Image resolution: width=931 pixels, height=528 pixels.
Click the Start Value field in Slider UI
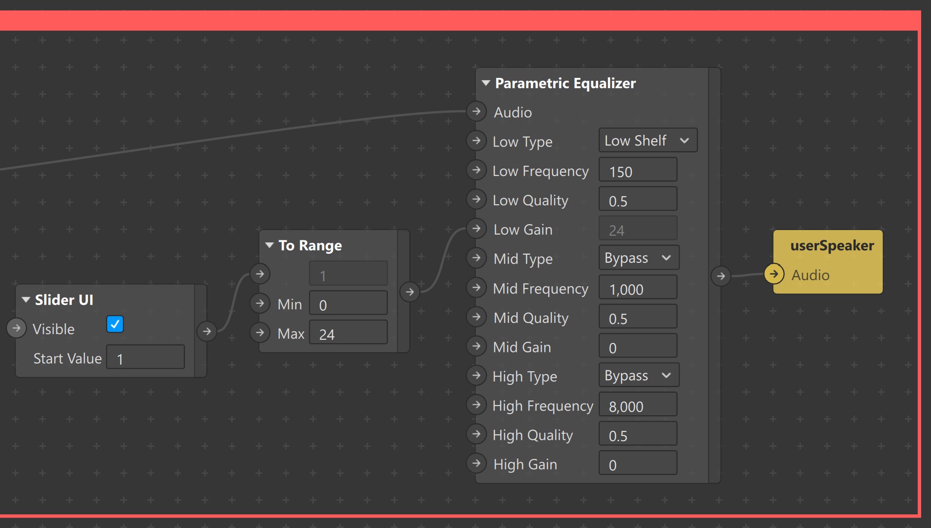pyautogui.click(x=146, y=357)
